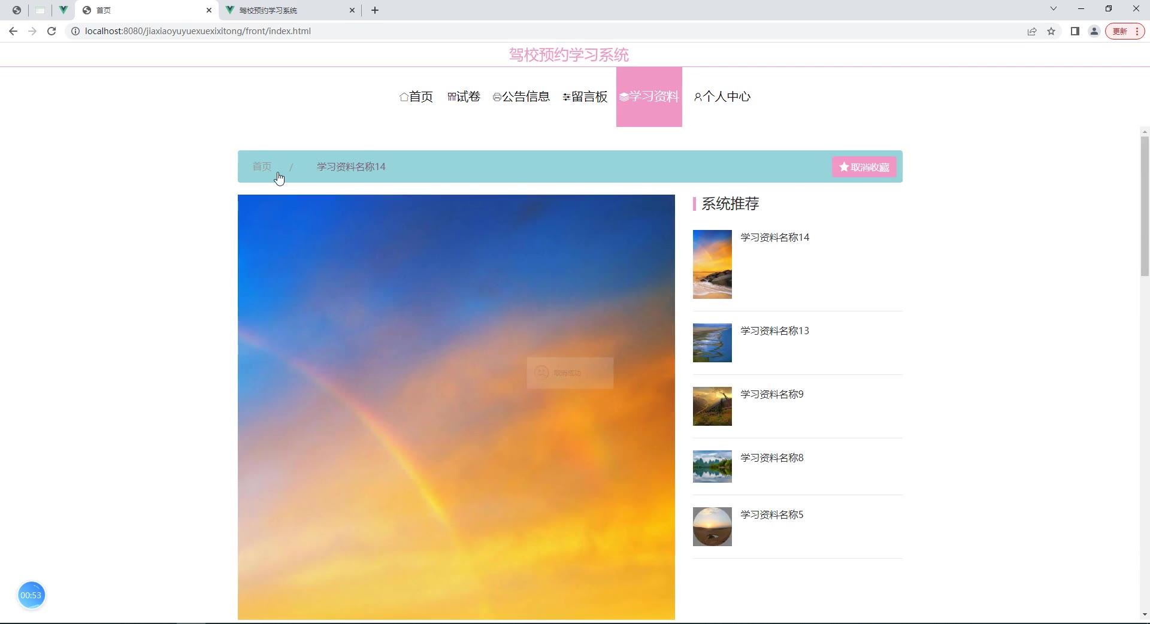Select the 学习资料 navigation item
1150x624 pixels.
point(649,96)
